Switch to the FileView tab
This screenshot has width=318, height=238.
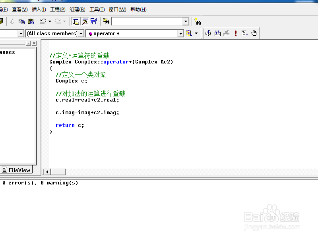click(x=16, y=170)
